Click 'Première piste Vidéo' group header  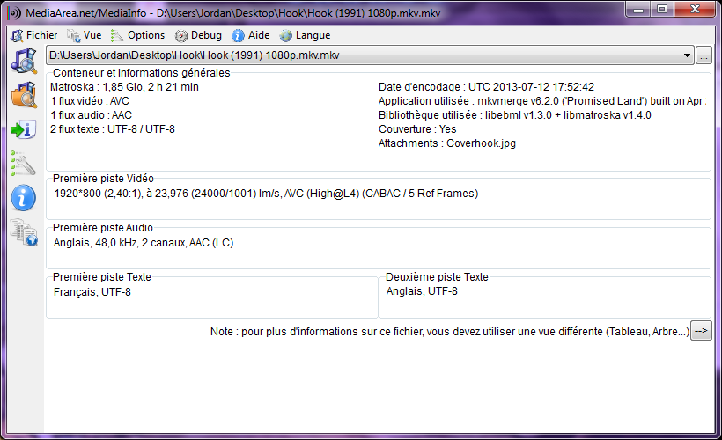103,178
